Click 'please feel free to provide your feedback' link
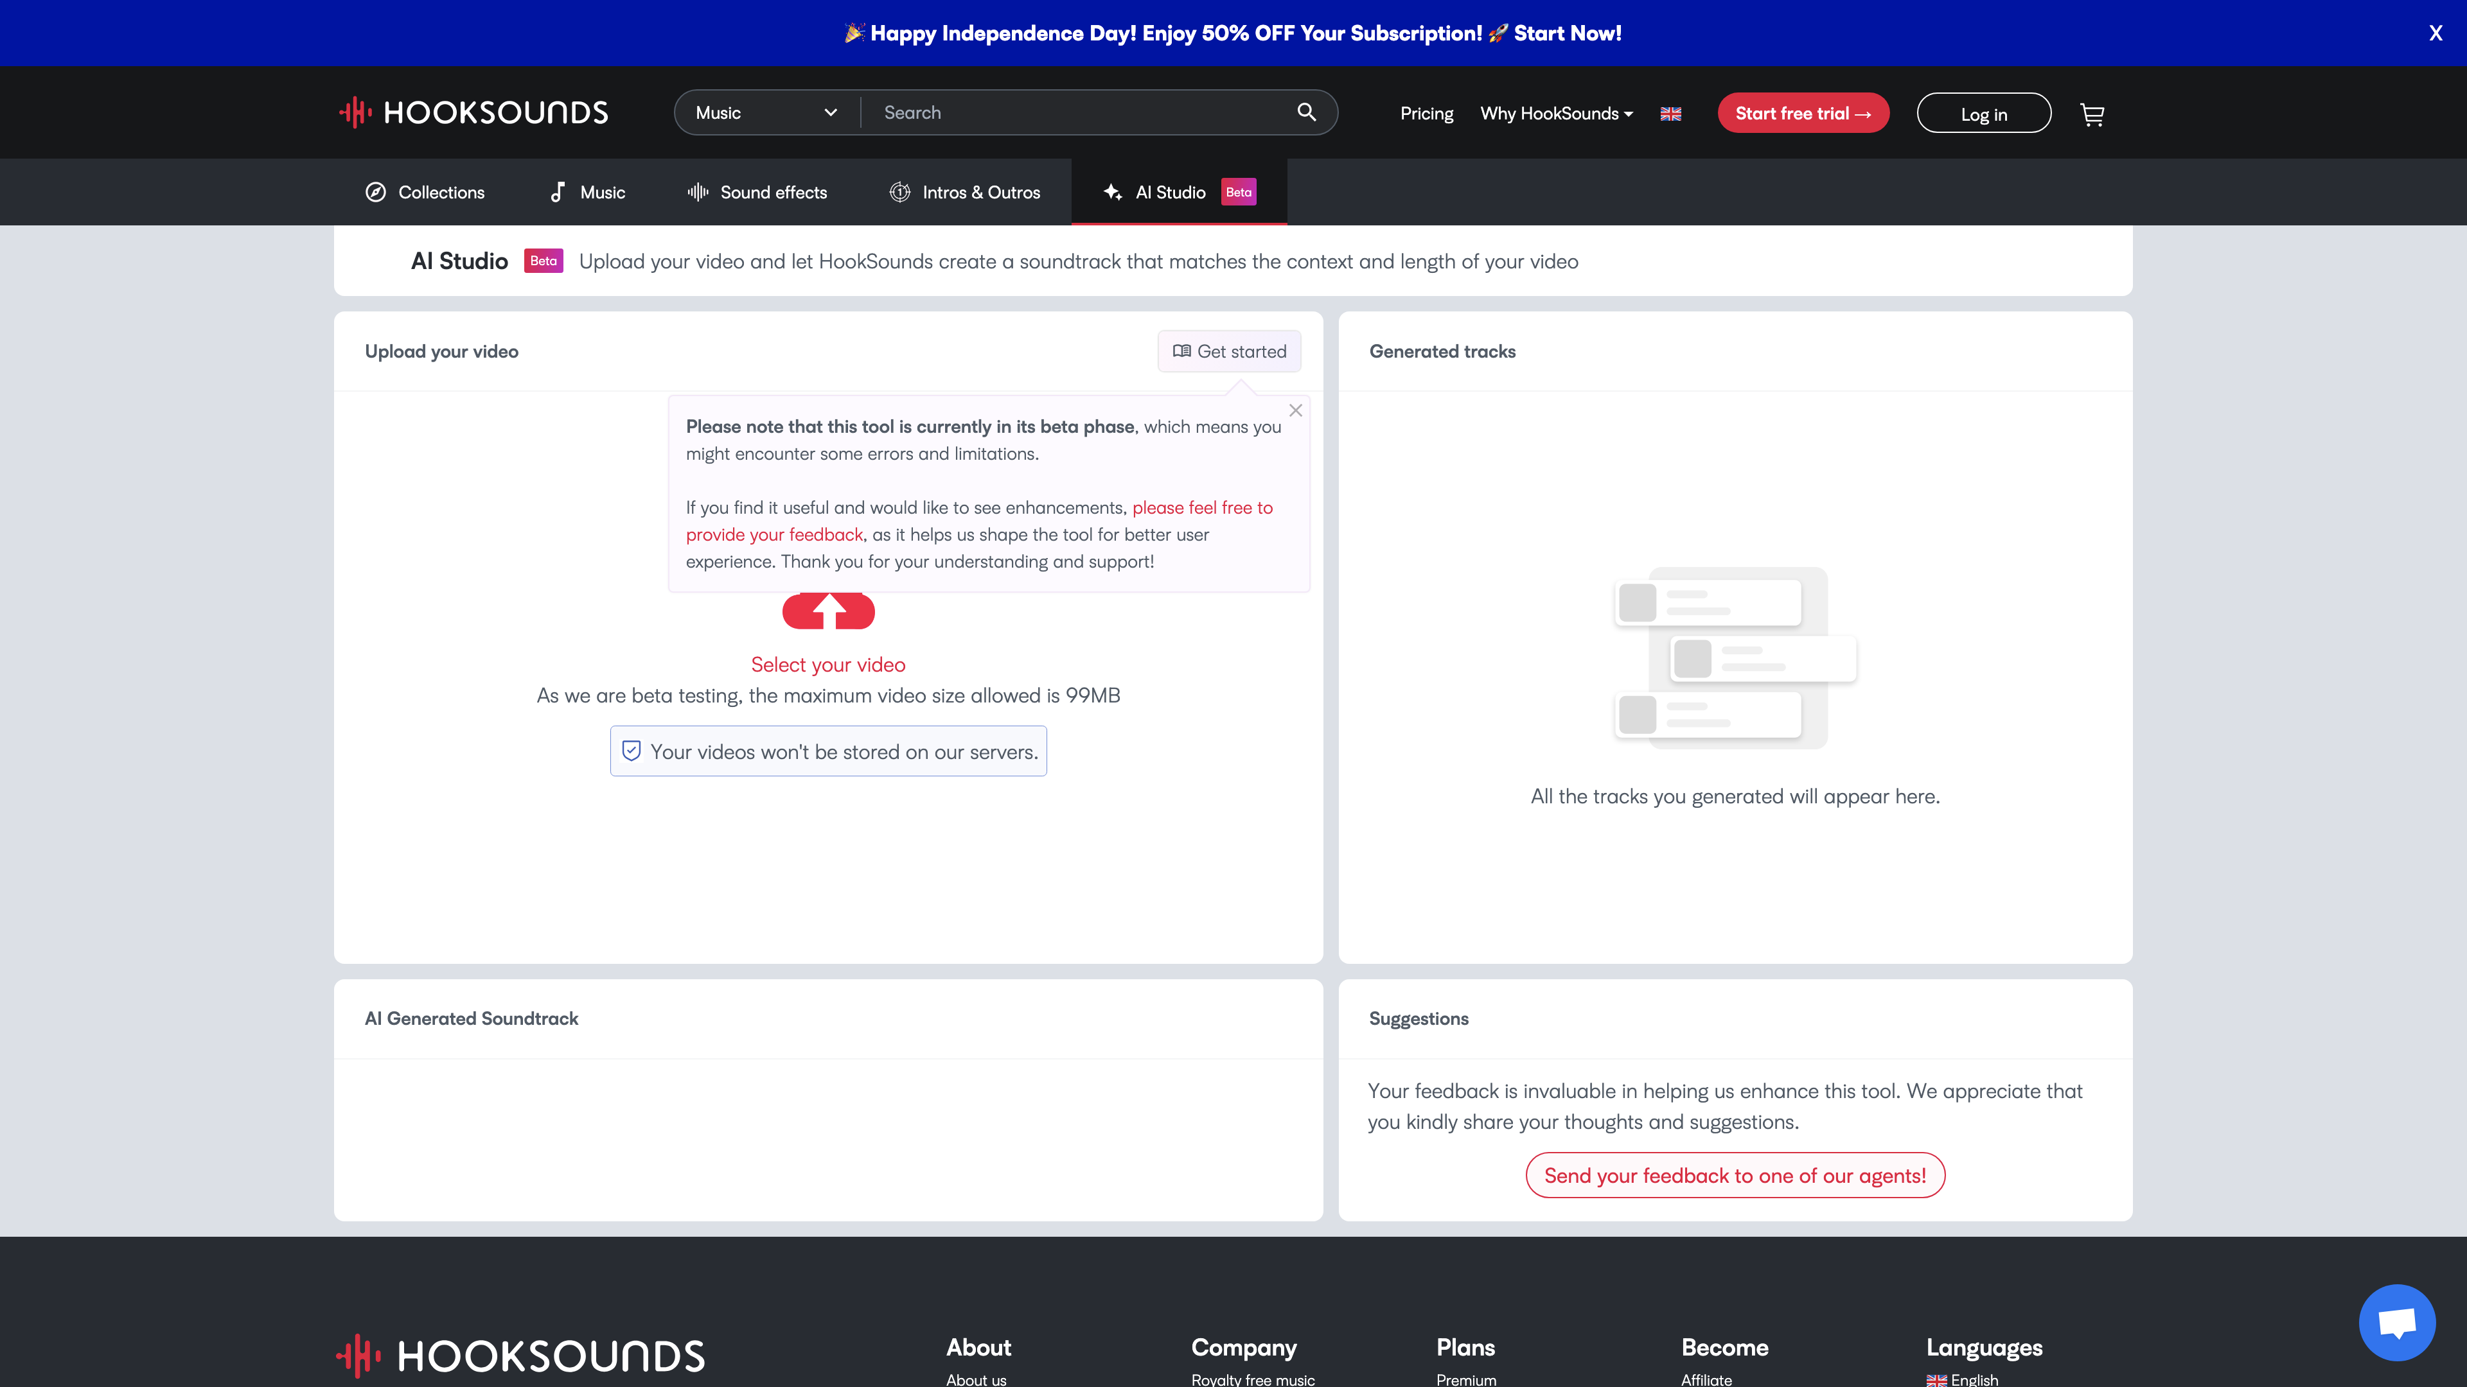The width and height of the screenshot is (2467, 1387). tap(978, 521)
